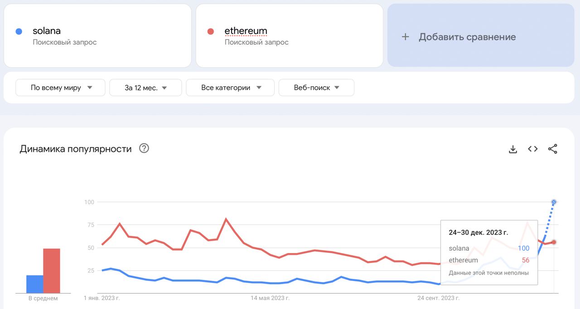Screen dimensions: 580x309
Task: Open the embed code icon
Action: coord(533,149)
